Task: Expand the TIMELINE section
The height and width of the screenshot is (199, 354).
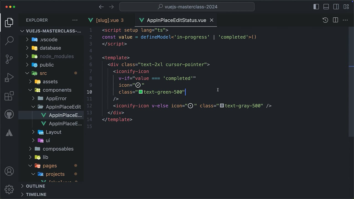Action: click(51, 194)
